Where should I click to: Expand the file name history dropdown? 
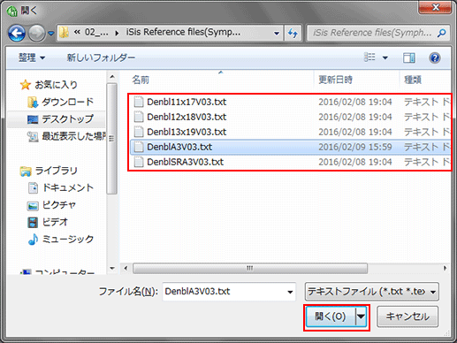[x=290, y=292]
